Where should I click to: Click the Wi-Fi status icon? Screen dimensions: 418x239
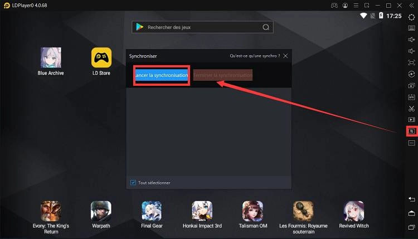(x=363, y=16)
